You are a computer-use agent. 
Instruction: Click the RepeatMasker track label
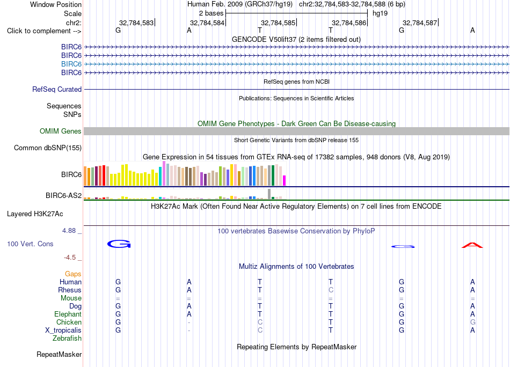coord(59,354)
